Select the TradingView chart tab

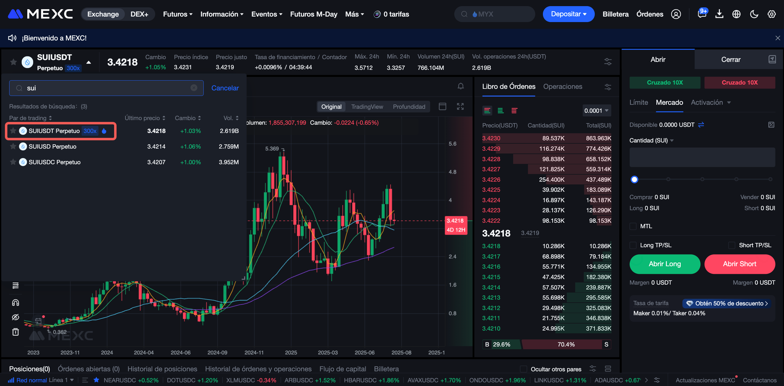tap(367, 107)
